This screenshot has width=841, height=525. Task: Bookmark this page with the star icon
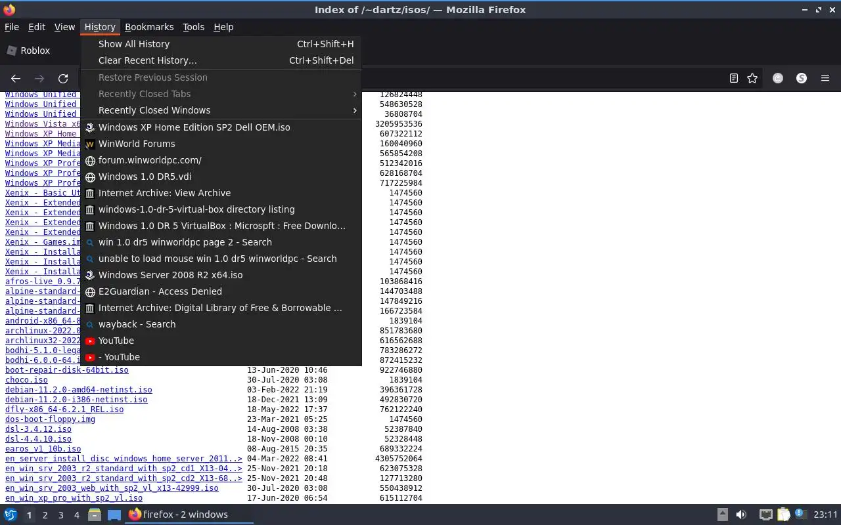[x=752, y=78]
